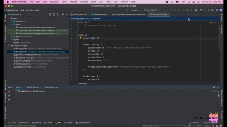The image size is (227, 127).
Task: Open the Profiler tool window
Action: point(68,123)
